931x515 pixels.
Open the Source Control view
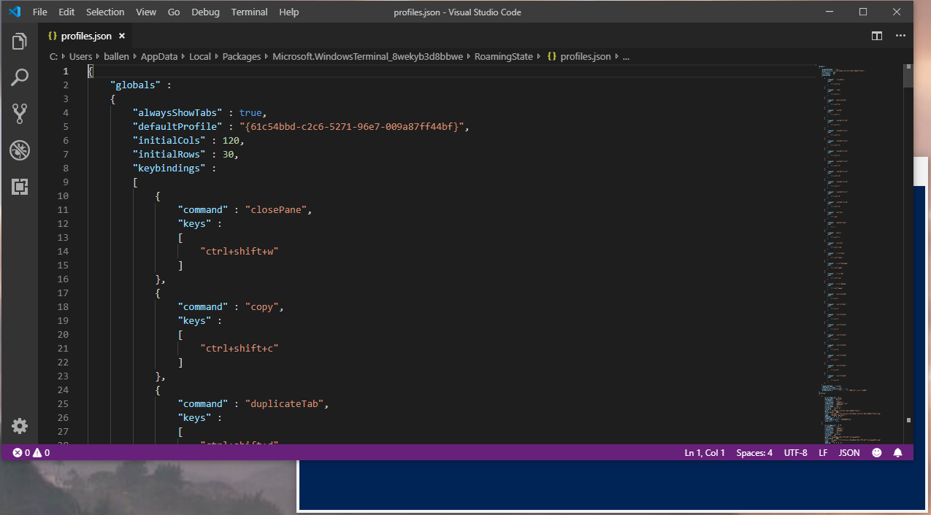coord(19,113)
